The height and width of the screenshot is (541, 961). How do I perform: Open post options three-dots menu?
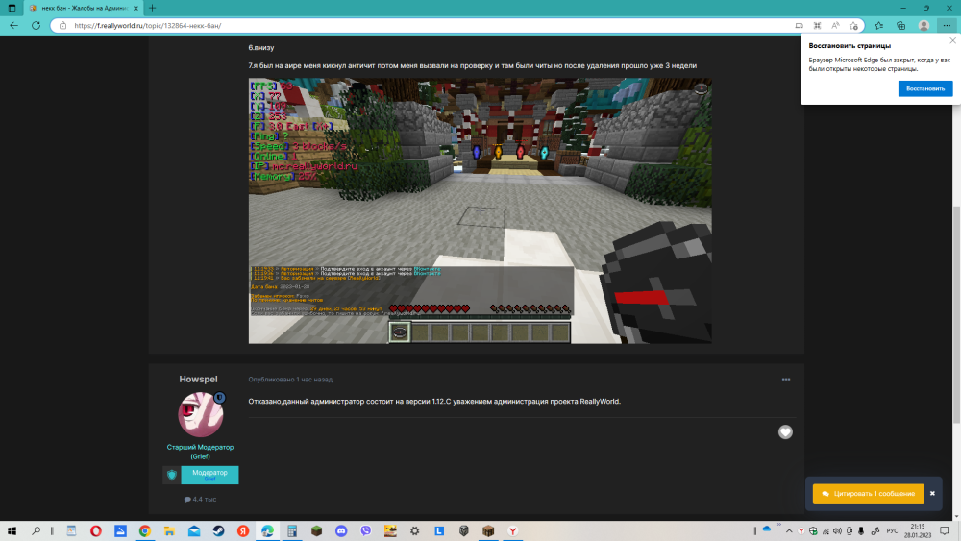coord(786,380)
